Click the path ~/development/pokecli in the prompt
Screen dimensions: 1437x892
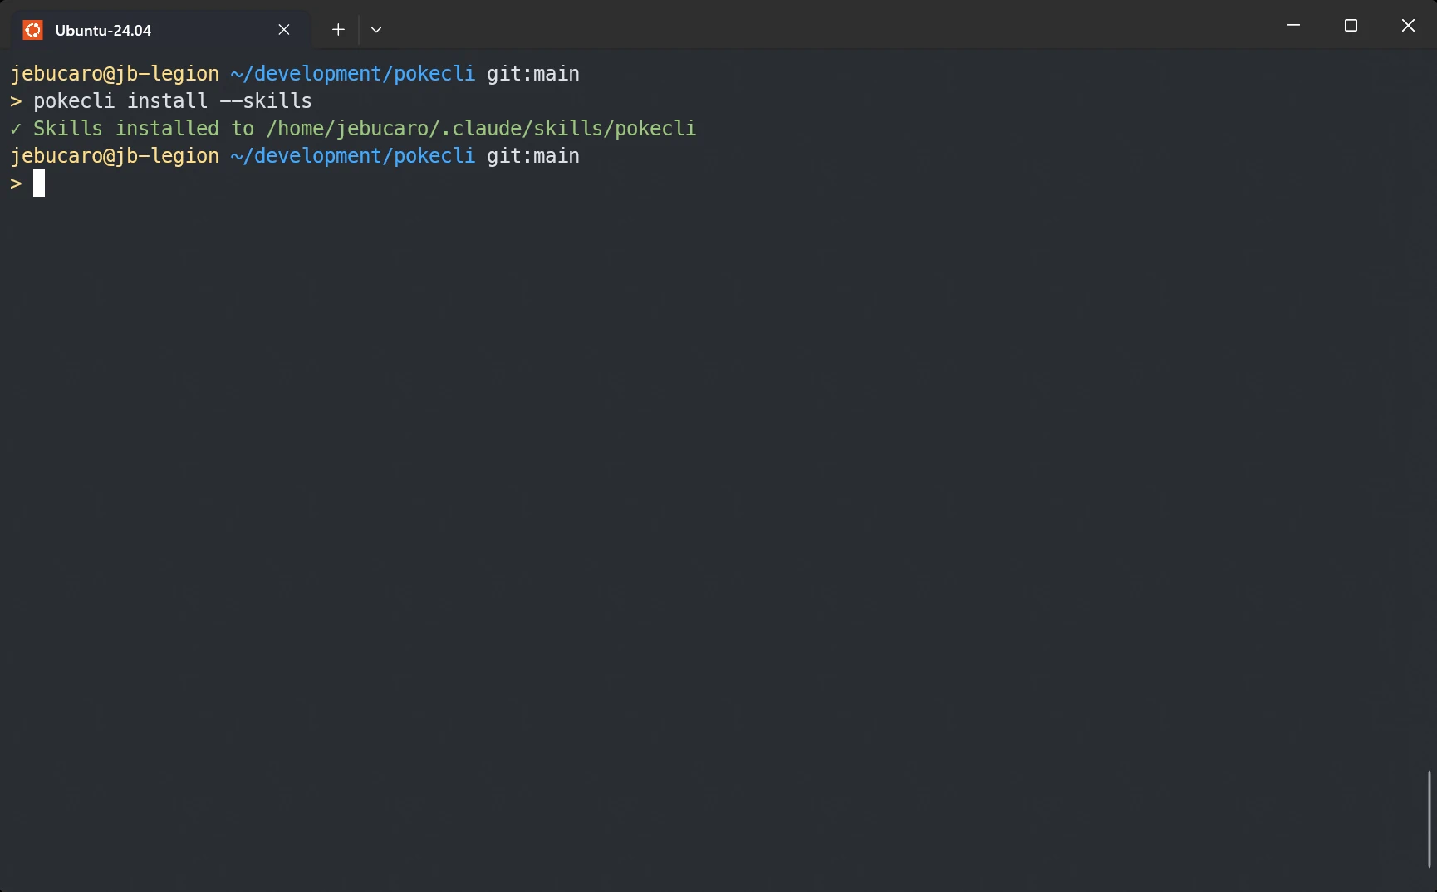tap(353, 73)
